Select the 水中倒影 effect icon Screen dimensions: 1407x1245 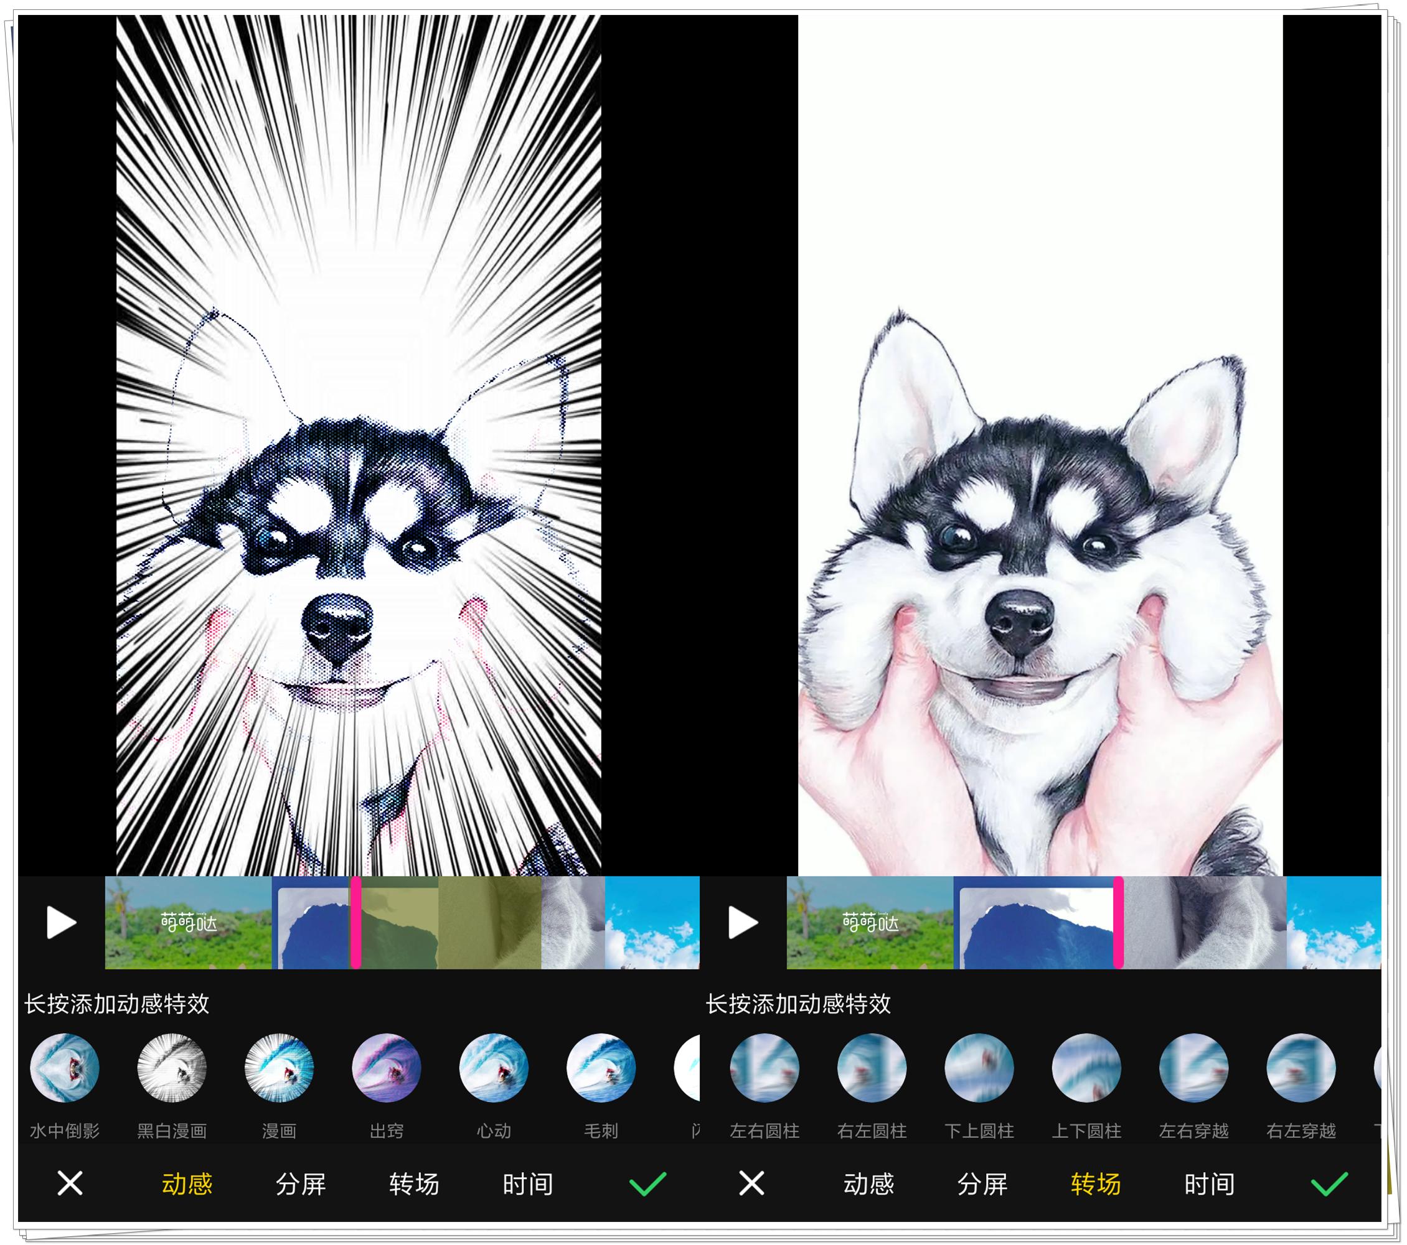pyautogui.click(x=65, y=1068)
